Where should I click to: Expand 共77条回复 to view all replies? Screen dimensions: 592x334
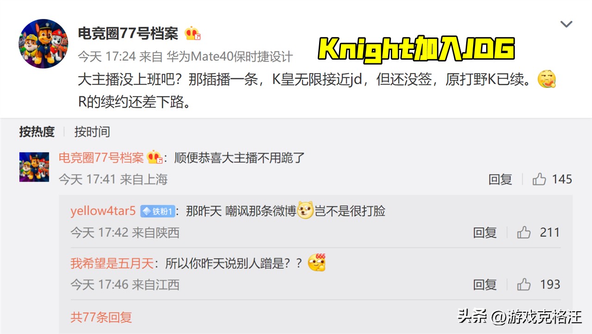pyautogui.click(x=101, y=317)
